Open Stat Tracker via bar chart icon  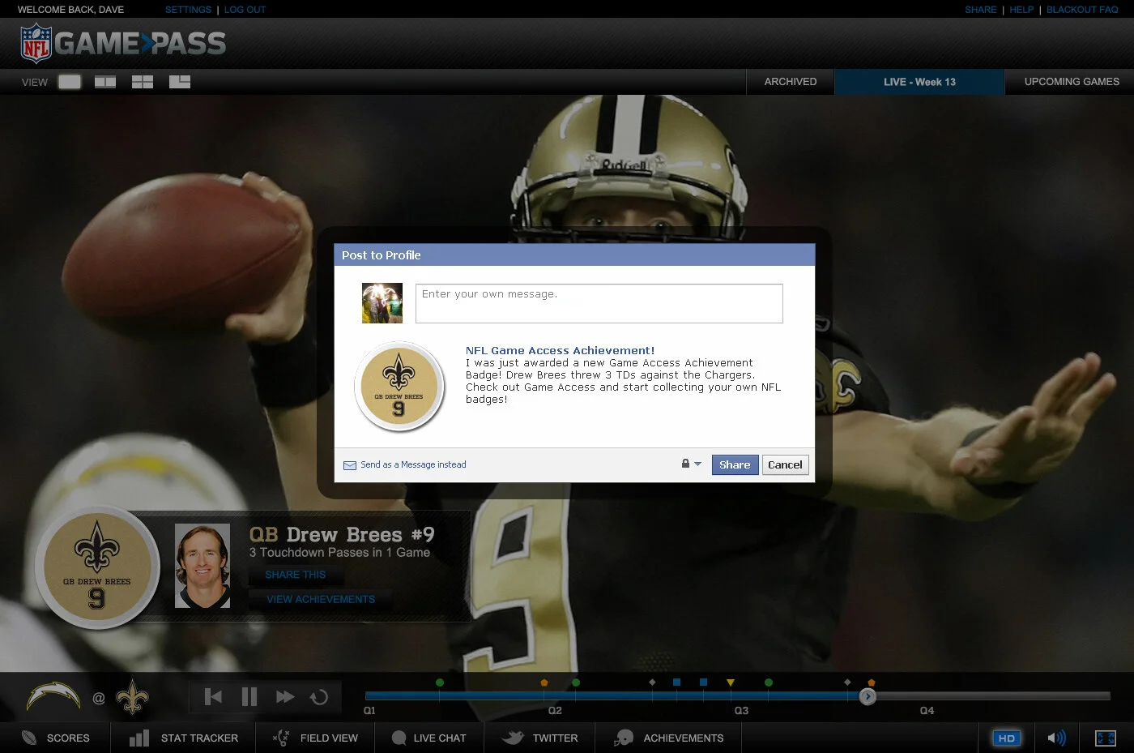139,738
